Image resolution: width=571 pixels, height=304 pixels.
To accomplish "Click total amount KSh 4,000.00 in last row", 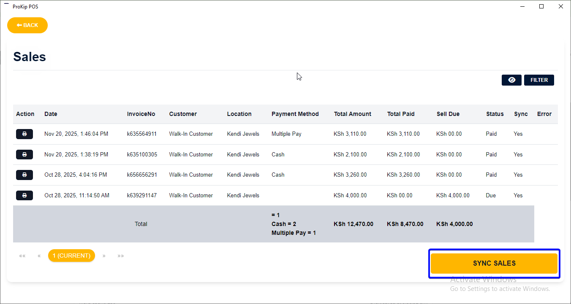I will click(x=350, y=196).
